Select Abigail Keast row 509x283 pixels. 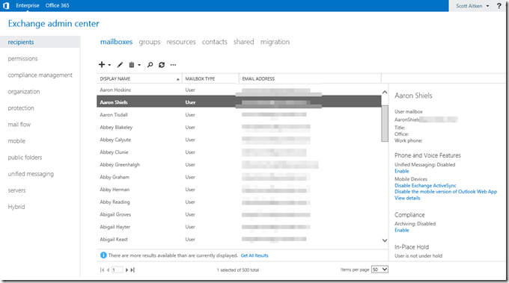click(239, 239)
